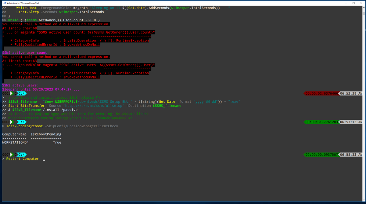Click the 'Sleeping until 03/20/2023 07:47:27 ...' line
The width and height of the screenshot is (366, 204).
point(41,89)
